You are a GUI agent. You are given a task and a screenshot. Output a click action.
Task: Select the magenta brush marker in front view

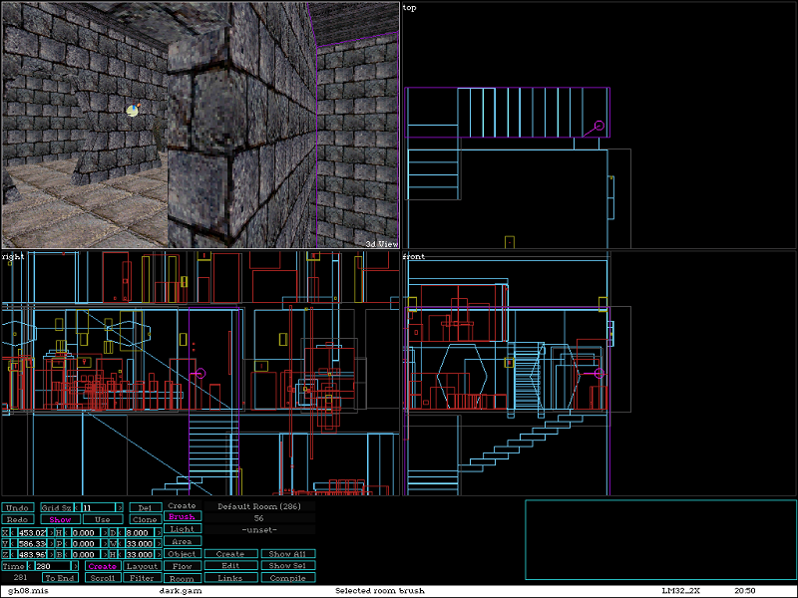click(599, 373)
